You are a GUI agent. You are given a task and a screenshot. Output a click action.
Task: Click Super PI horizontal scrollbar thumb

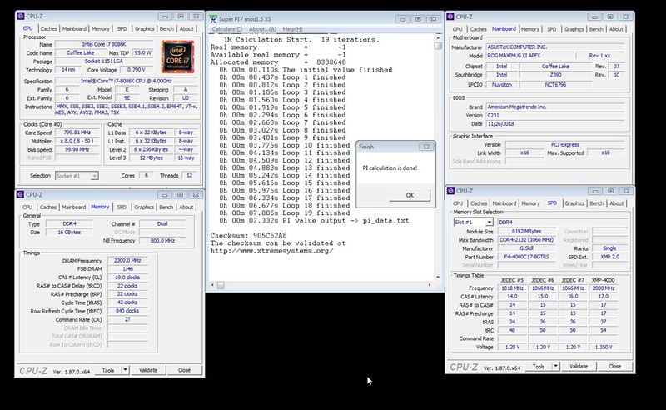(x=221, y=285)
